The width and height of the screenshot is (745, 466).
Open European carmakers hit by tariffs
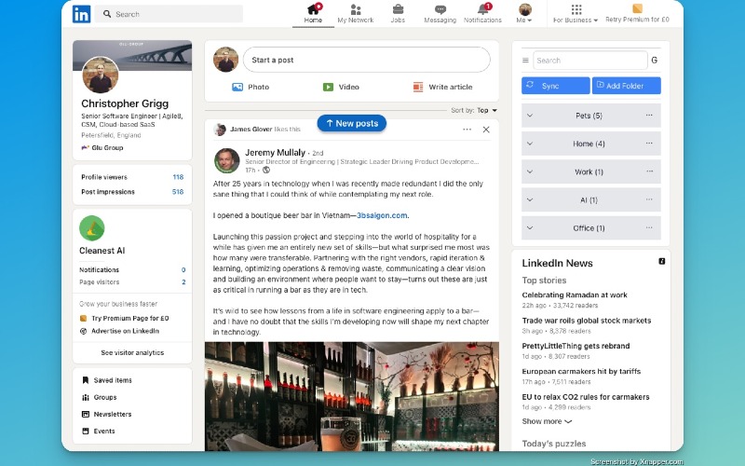click(581, 371)
